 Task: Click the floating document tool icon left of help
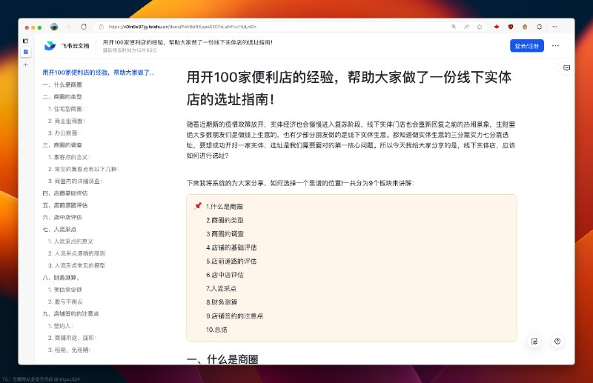click(x=534, y=341)
